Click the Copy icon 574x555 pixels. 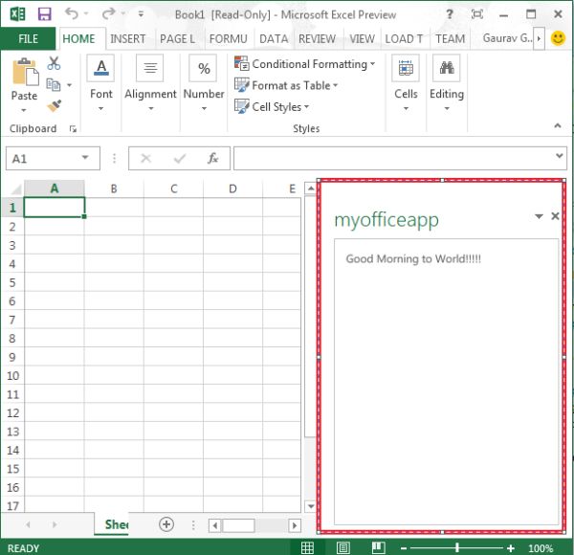point(53,85)
